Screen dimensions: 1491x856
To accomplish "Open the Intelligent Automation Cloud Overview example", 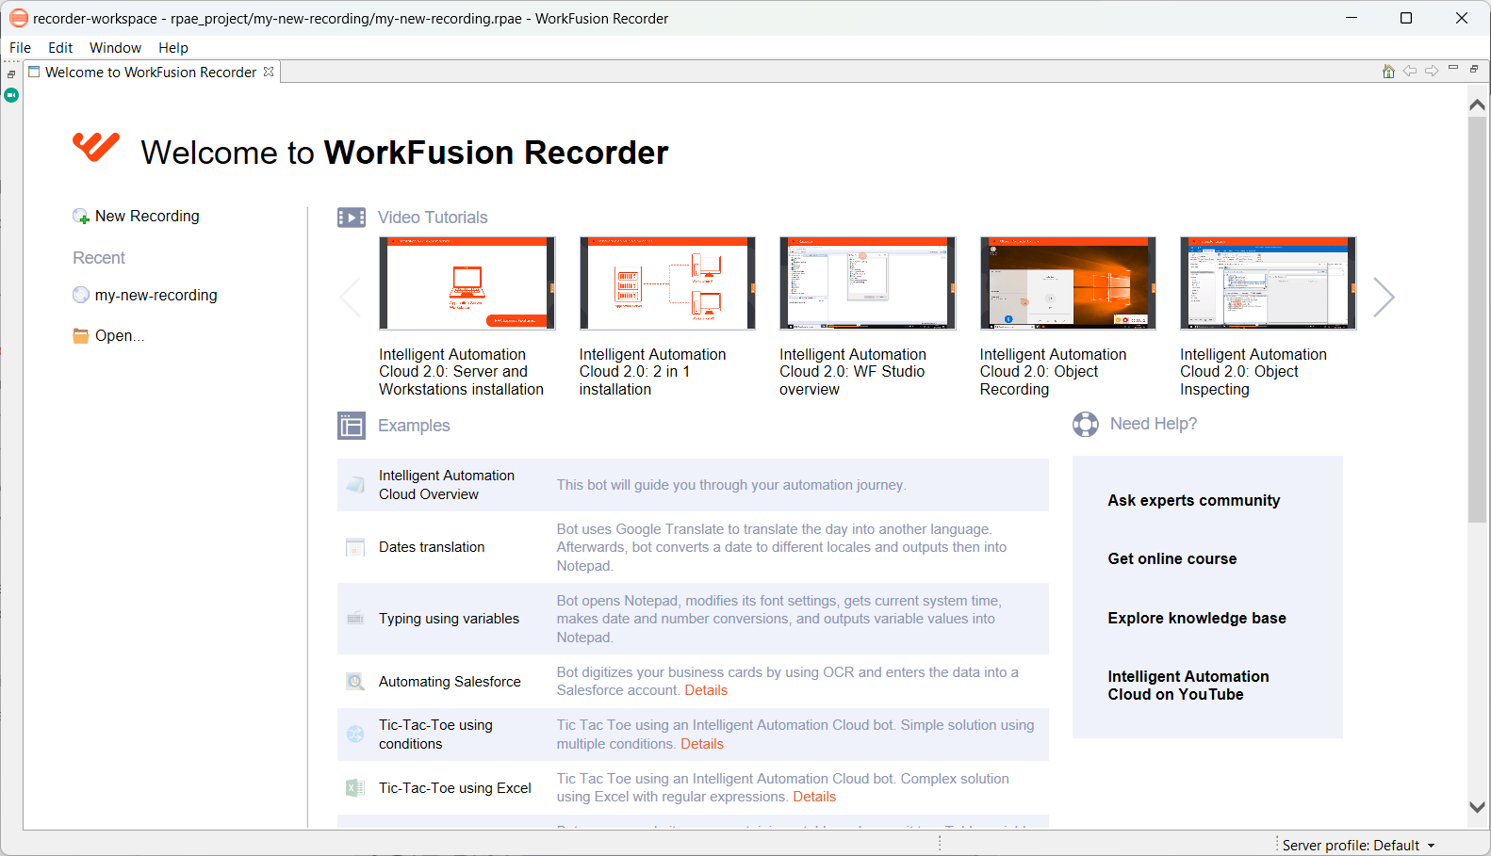I will pos(447,485).
